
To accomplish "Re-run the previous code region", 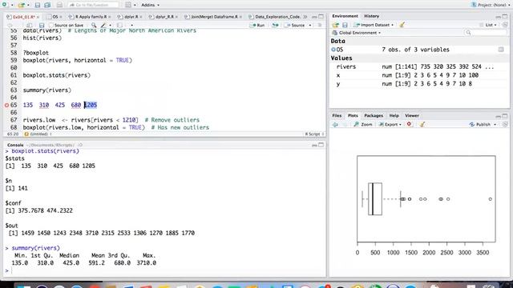I will coord(275,25).
